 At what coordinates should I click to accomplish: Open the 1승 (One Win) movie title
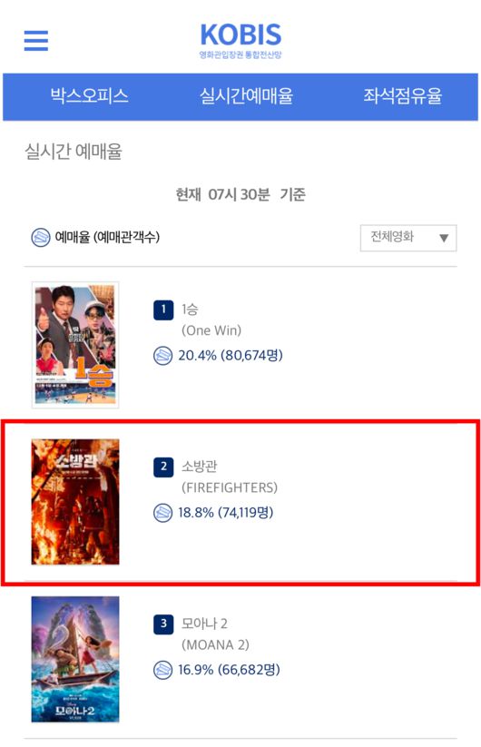point(211,319)
